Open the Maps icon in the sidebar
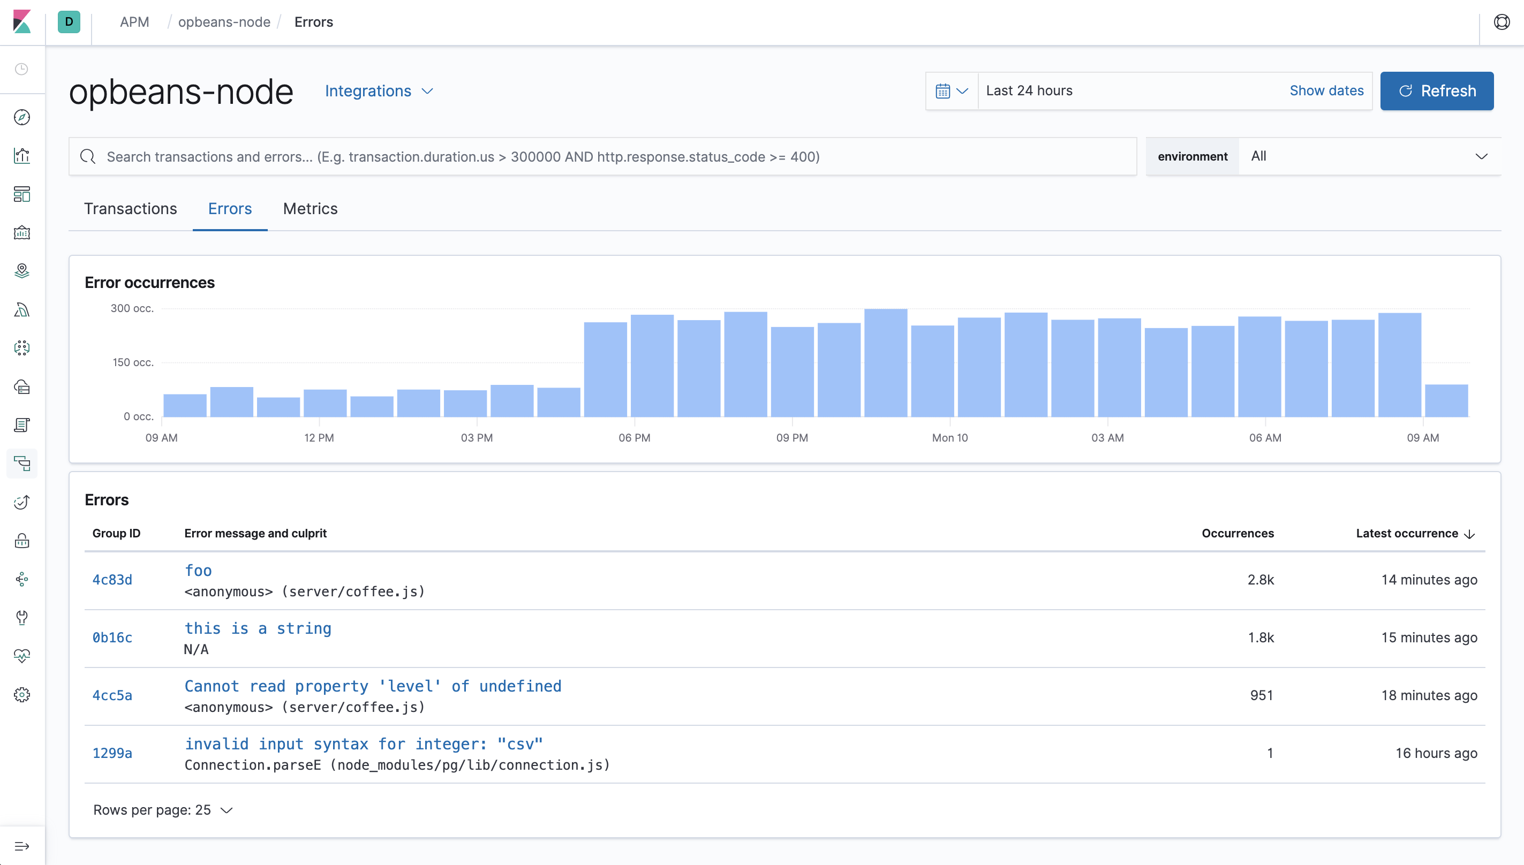The height and width of the screenshot is (865, 1524). (22, 271)
